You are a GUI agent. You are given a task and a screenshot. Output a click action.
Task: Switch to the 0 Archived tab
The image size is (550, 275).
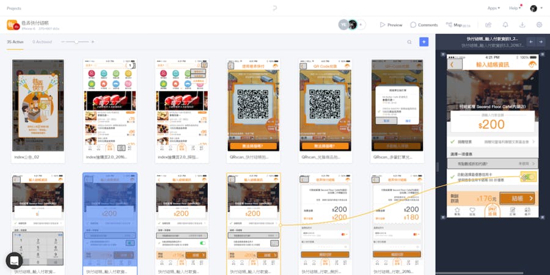tap(42, 42)
